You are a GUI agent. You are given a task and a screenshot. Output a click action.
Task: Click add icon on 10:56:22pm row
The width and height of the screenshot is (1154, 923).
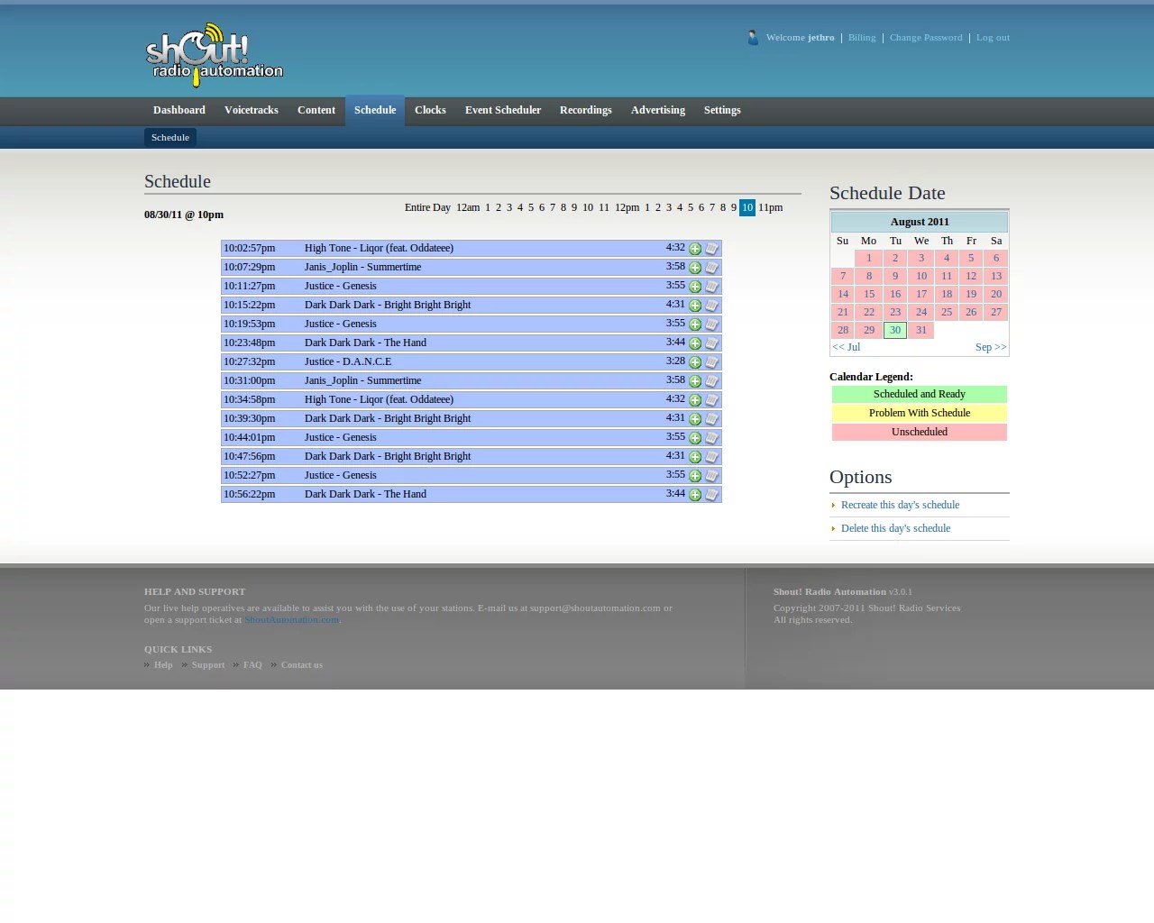click(x=695, y=495)
